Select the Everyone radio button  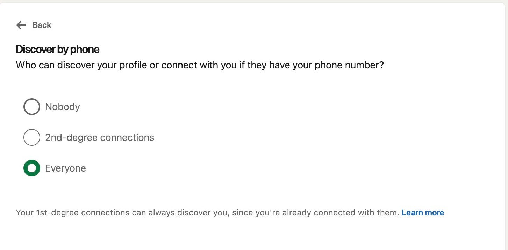pos(31,168)
